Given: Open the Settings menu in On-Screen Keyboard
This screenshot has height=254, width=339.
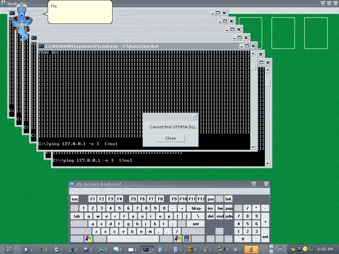Looking at the screenshot, I should coord(113,191).
